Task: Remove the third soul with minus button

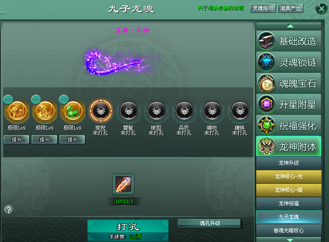Action: tap(64, 99)
